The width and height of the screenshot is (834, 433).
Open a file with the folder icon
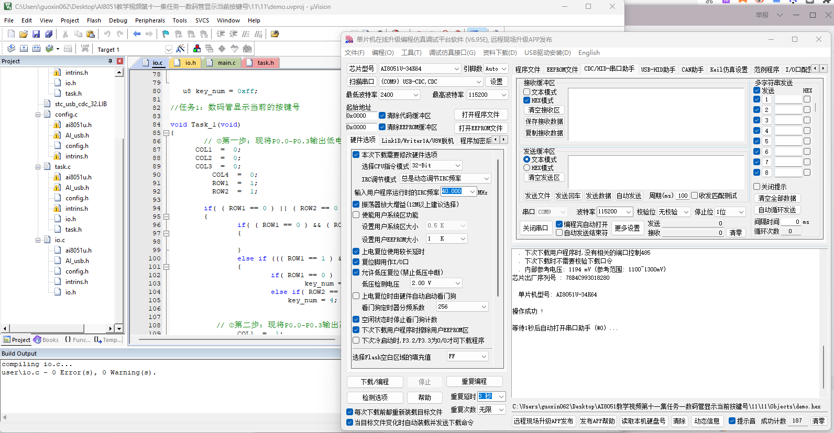click(x=24, y=34)
